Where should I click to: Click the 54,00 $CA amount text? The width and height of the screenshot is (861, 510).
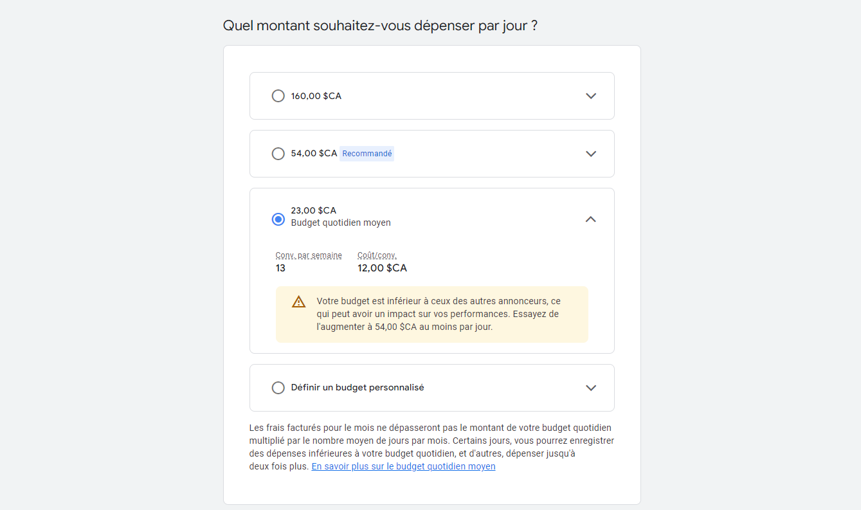coord(314,153)
